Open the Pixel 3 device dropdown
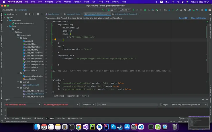Viewport: 212px width, 132px height. coord(124,10)
